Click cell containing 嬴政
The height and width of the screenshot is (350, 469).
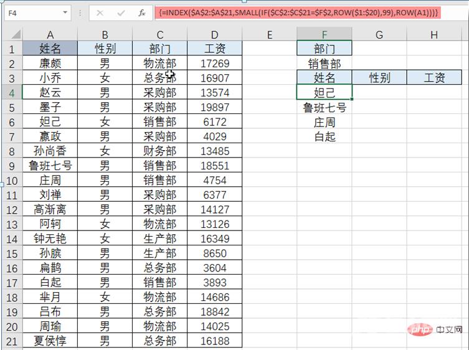coord(50,136)
